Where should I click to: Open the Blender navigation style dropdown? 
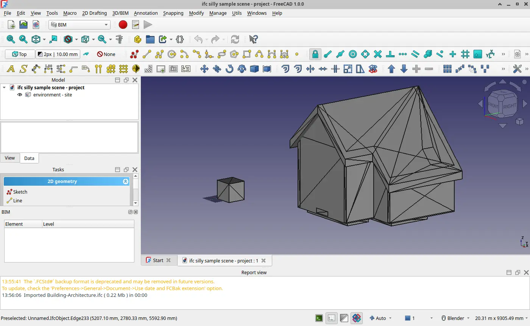[456, 318]
